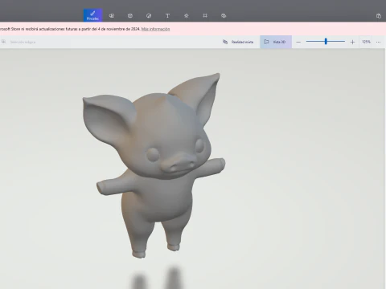Open the more options ellipsis menu

[378, 42]
